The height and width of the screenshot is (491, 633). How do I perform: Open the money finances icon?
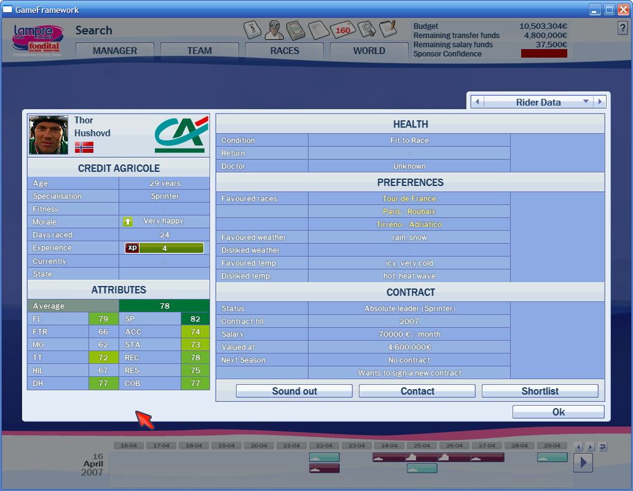(297, 29)
